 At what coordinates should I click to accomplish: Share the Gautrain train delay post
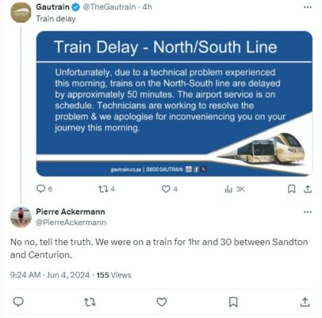[308, 189]
